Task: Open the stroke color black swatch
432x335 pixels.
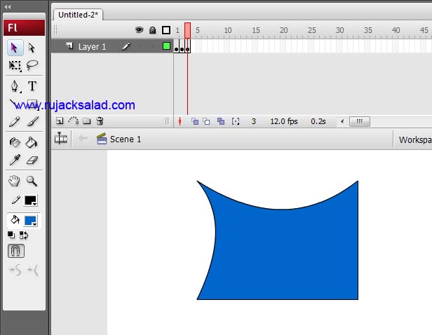Action: [x=31, y=200]
